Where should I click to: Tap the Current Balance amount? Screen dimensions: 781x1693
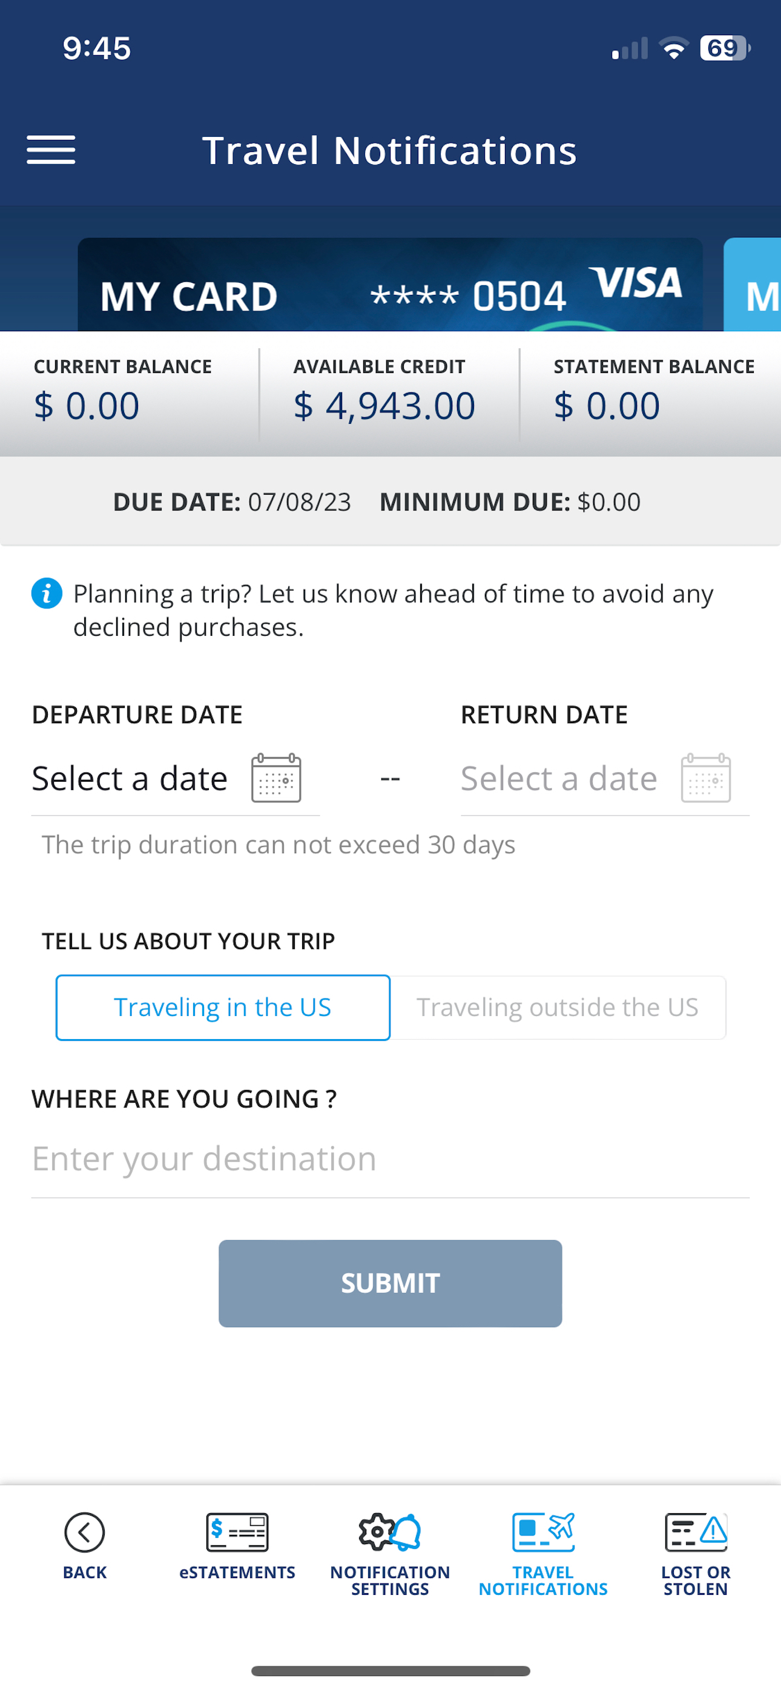[x=87, y=406]
